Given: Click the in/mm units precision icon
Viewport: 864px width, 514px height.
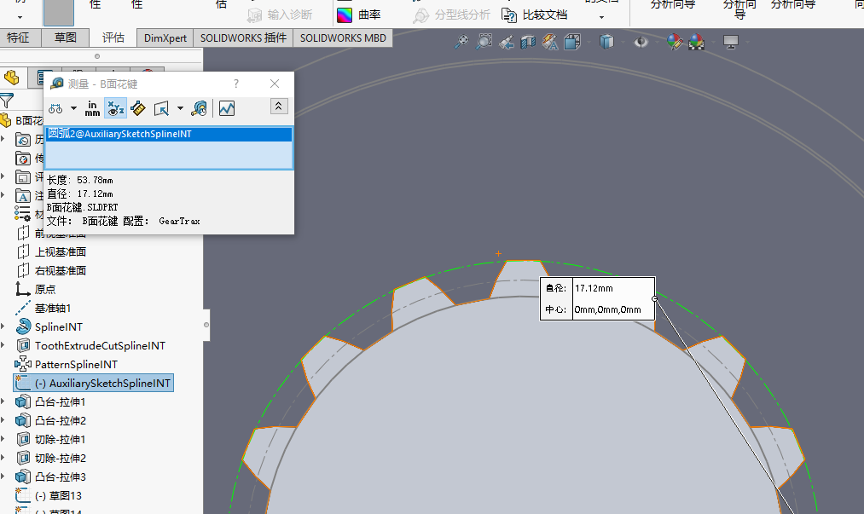Looking at the screenshot, I should 92,108.
